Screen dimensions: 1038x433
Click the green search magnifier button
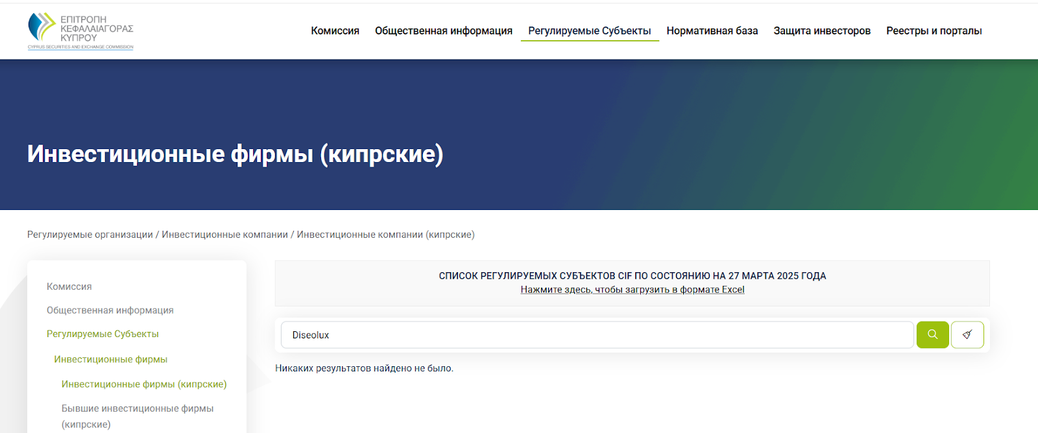[x=932, y=334]
